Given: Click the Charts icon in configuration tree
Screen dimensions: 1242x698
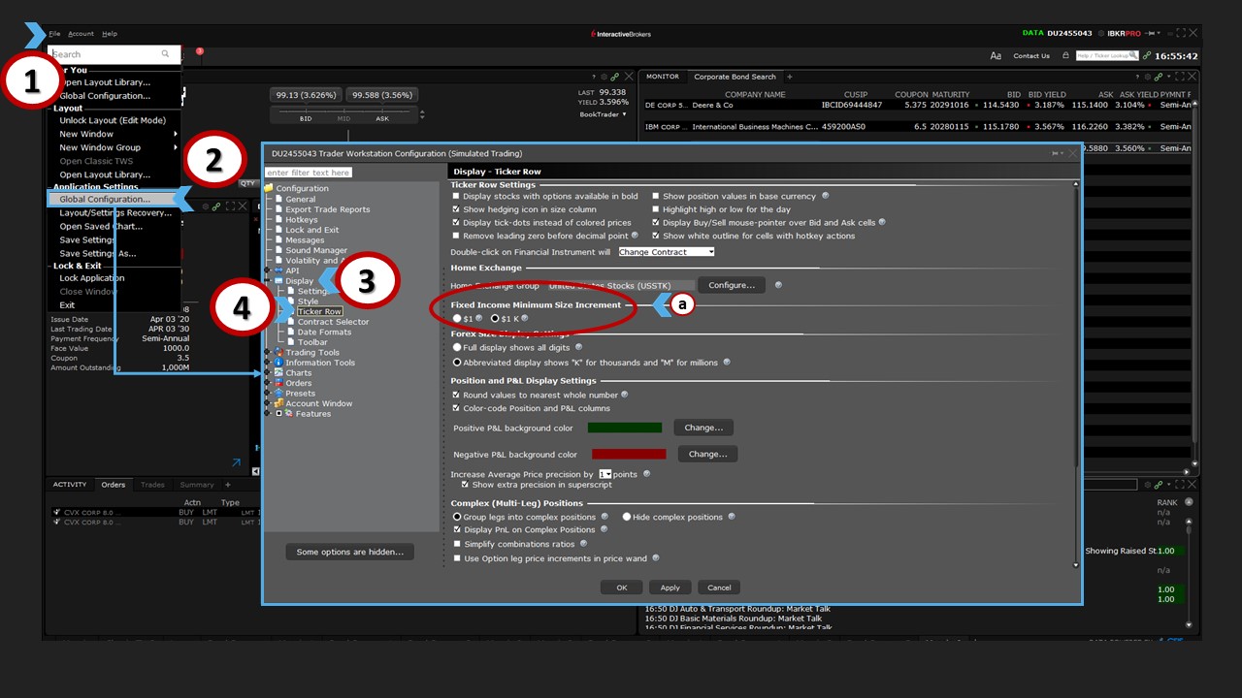Looking at the screenshot, I should [278, 373].
